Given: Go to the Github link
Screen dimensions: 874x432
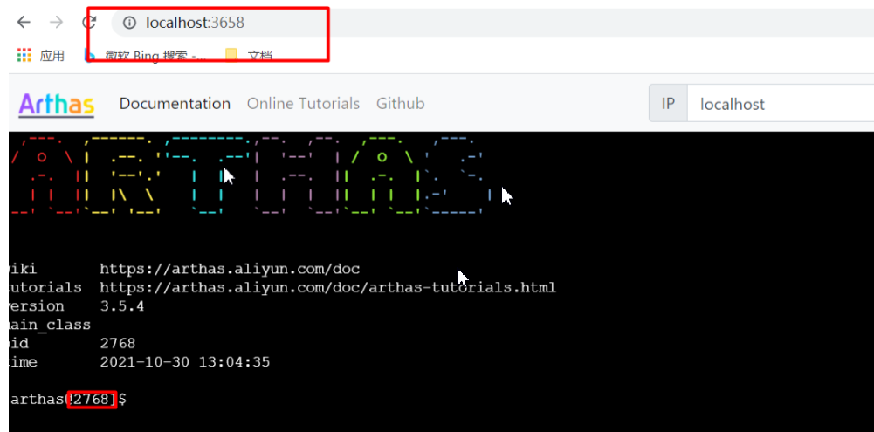Looking at the screenshot, I should pos(400,104).
